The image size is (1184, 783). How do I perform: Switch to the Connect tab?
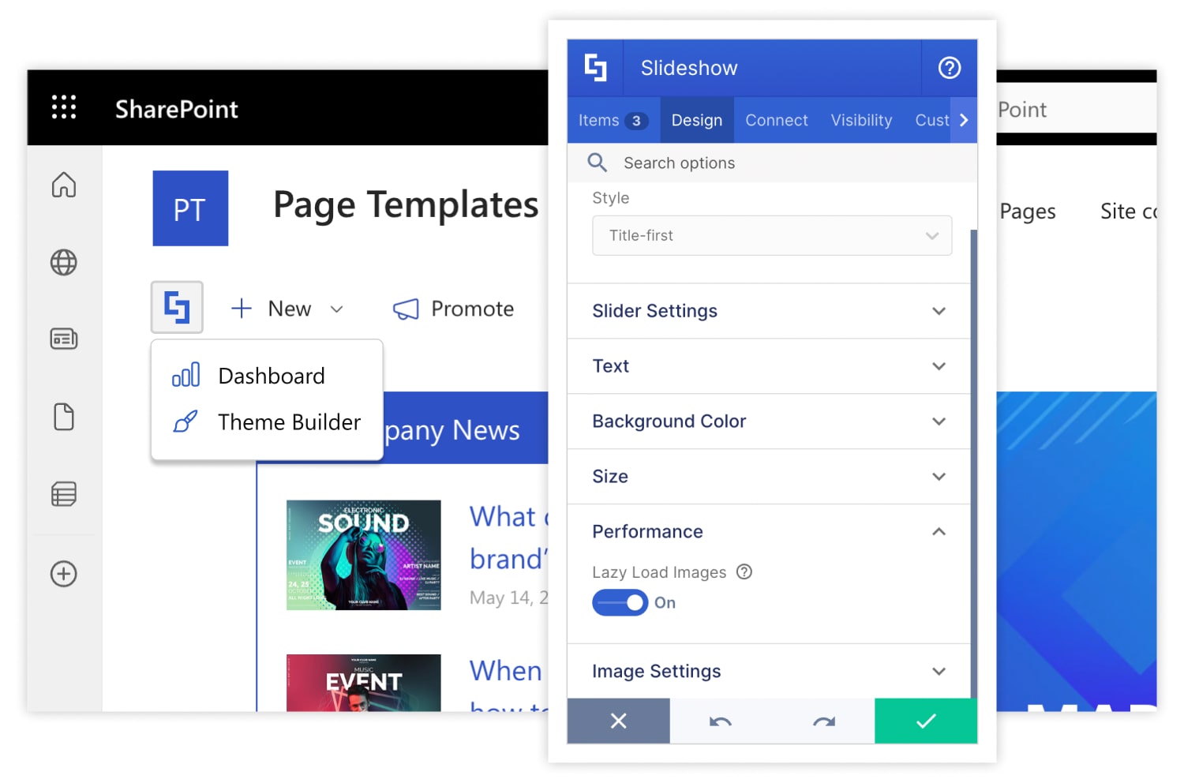tap(777, 120)
